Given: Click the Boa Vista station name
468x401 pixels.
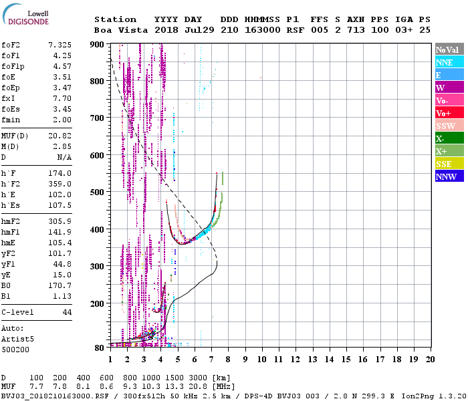Looking at the screenshot, I should coord(121,30).
